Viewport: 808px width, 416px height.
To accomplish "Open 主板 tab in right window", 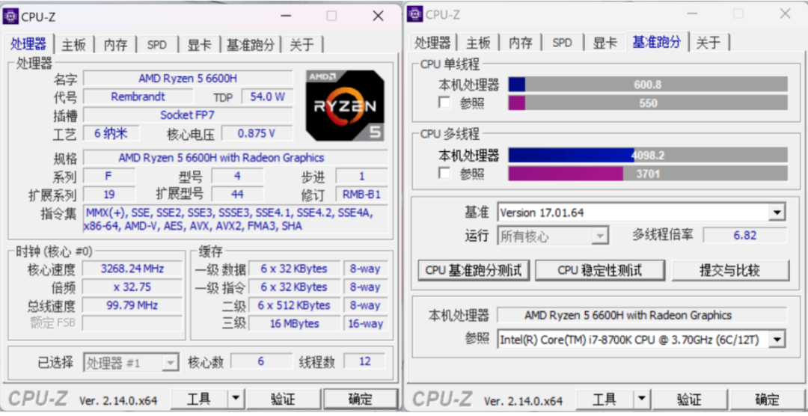I will 478,43.
